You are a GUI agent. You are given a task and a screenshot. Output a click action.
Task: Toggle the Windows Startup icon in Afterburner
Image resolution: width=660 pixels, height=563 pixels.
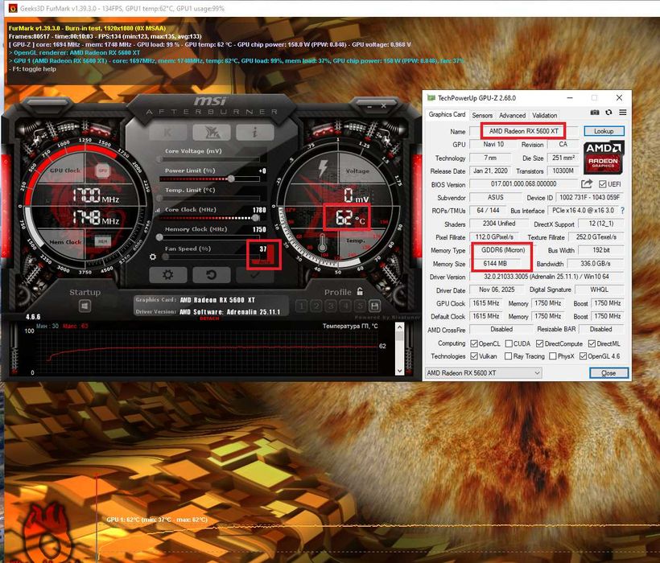(85, 306)
